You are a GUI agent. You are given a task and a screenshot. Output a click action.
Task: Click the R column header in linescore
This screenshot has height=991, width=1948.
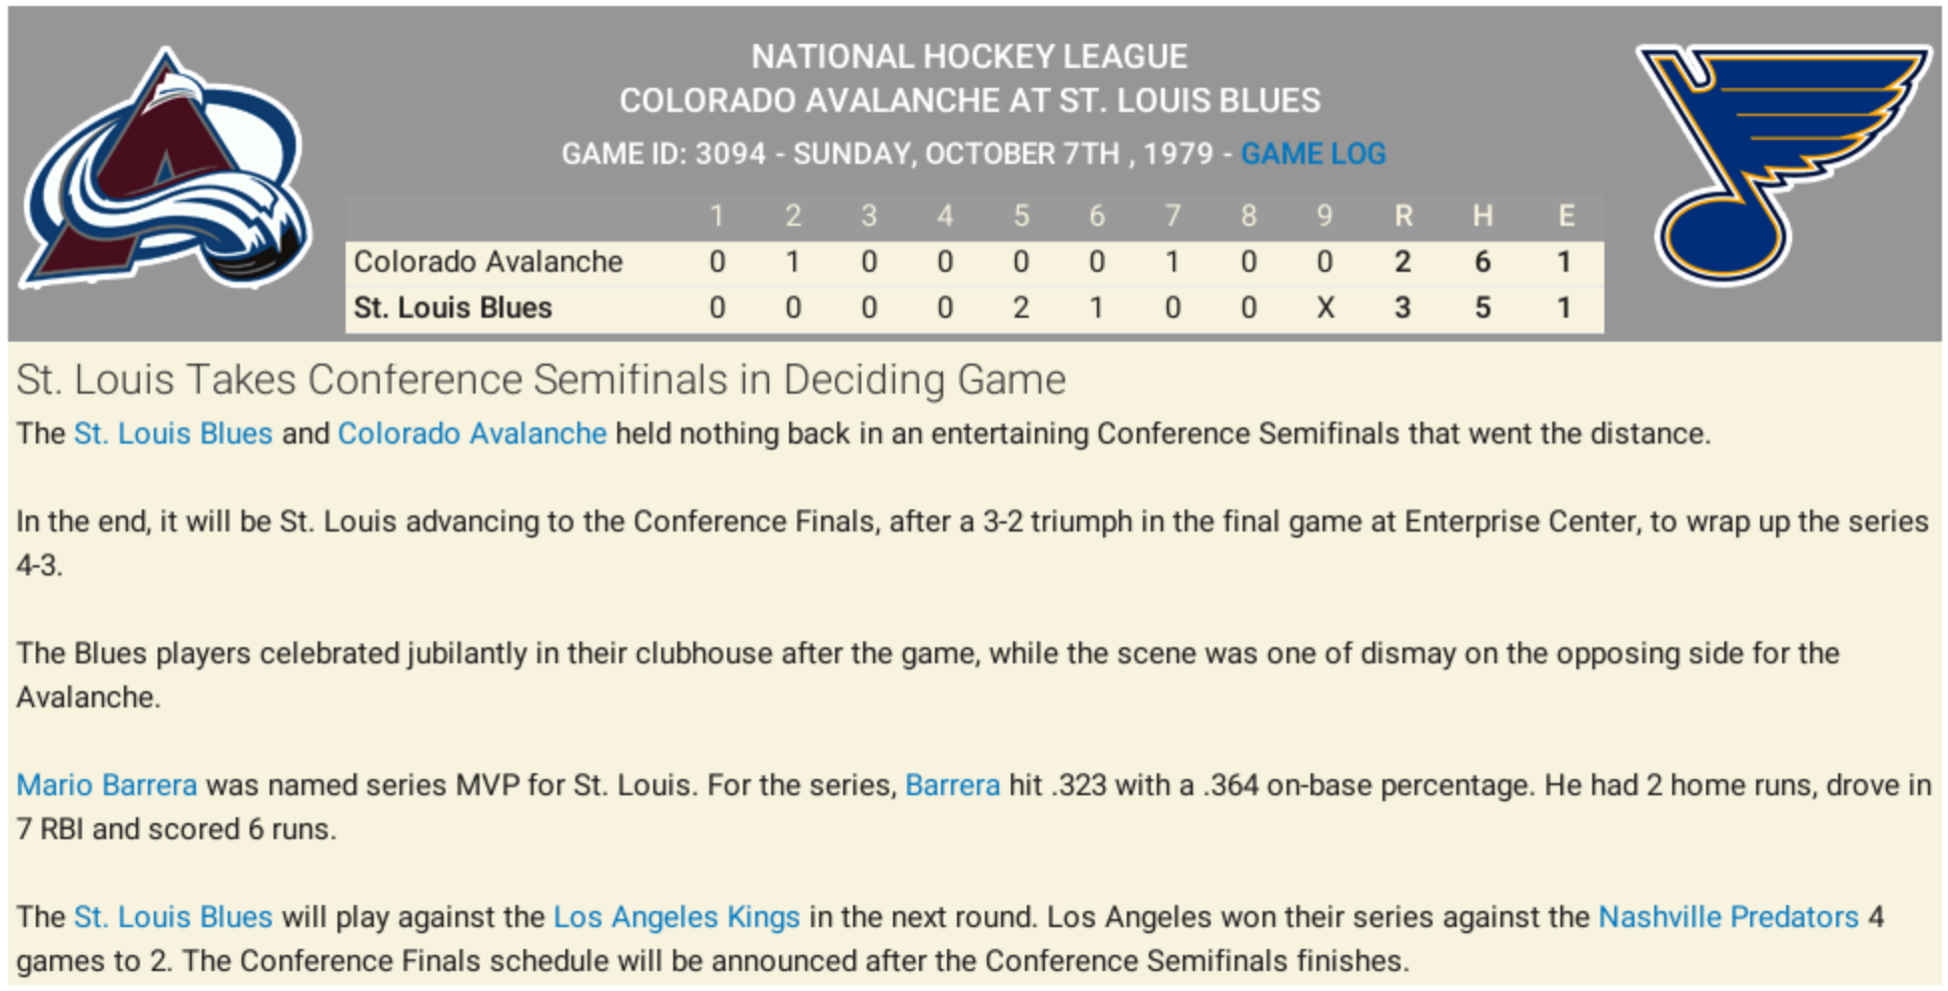pyautogui.click(x=1403, y=216)
